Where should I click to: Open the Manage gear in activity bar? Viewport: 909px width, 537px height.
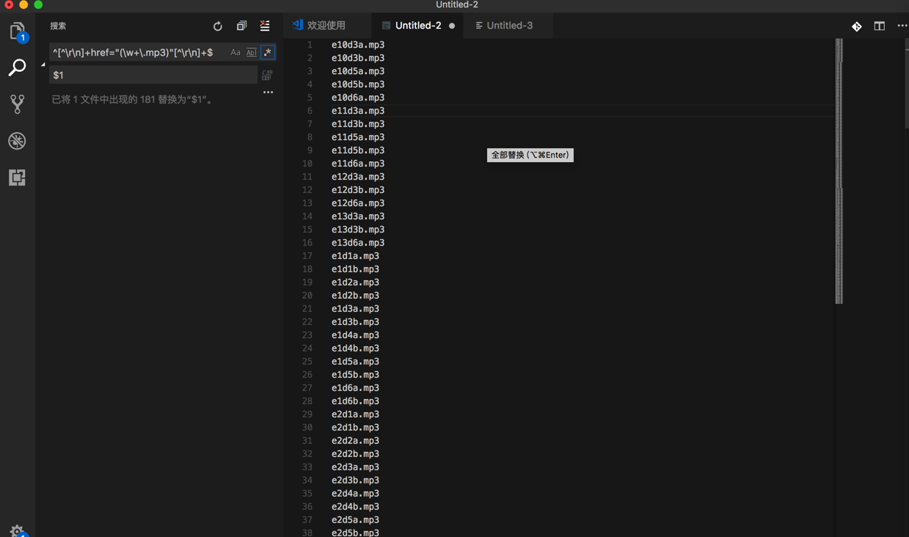pyautogui.click(x=17, y=530)
